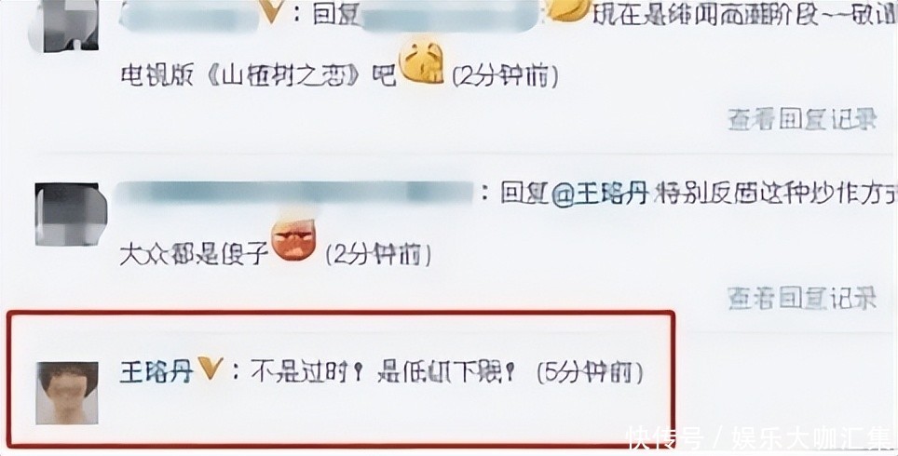Open 王珞丹's profile avatar thumbnail
This screenshot has width=898, height=456.
(67, 393)
